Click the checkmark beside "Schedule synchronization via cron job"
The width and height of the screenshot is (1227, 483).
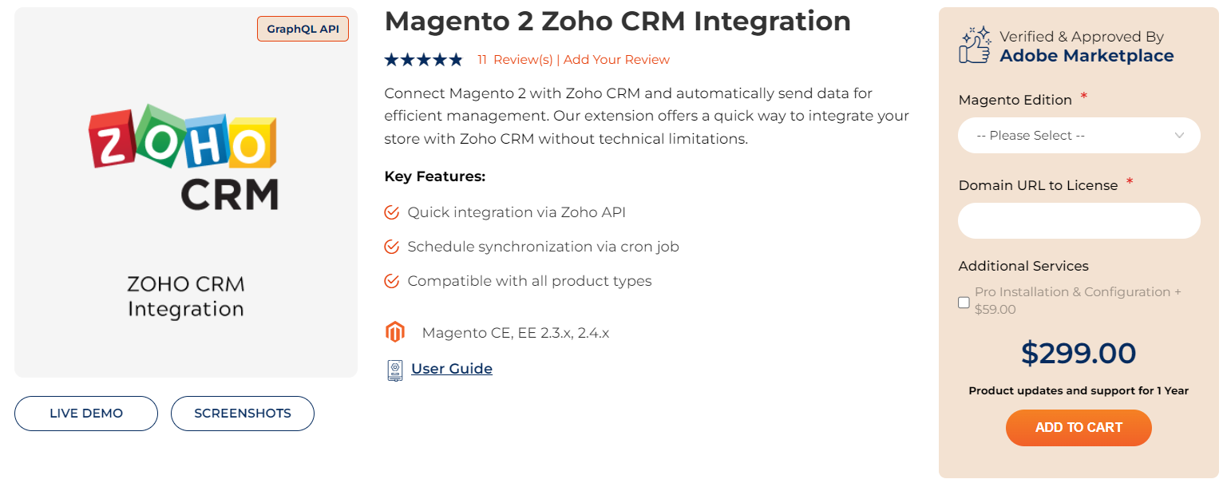pos(392,247)
